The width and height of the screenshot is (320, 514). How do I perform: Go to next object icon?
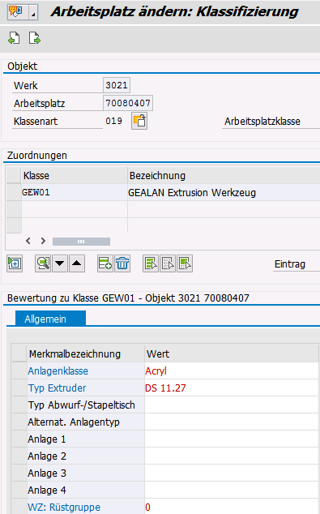point(35,38)
